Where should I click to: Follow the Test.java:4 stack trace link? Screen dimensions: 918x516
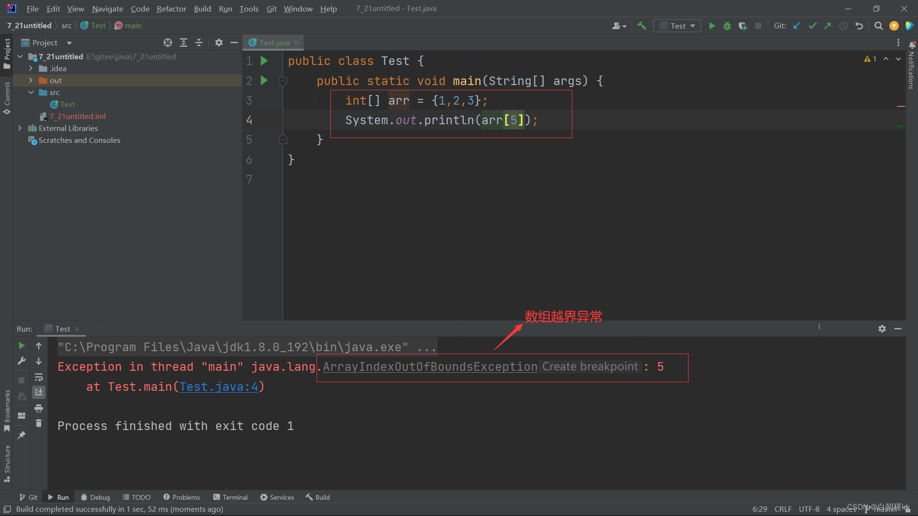pyautogui.click(x=219, y=387)
